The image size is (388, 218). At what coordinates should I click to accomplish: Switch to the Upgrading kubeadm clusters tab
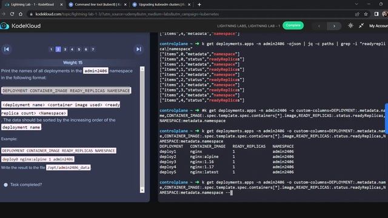coord(161,4)
